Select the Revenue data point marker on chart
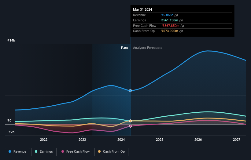Screen dimensions: 251x160 click(131, 90)
